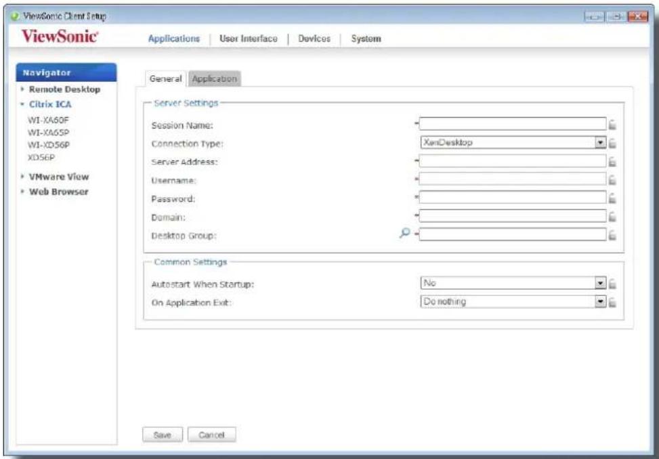This screenshot has height=459, width=659.
Task: Click the Username input field
Action: (513, 179)
